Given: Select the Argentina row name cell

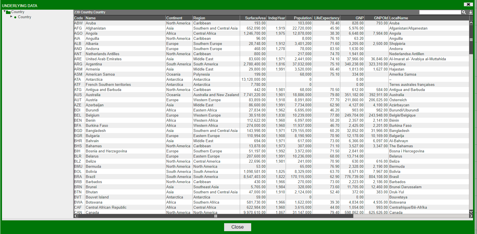Looking at the screenshot, I should pyautogui.click(x=94, y=64).
